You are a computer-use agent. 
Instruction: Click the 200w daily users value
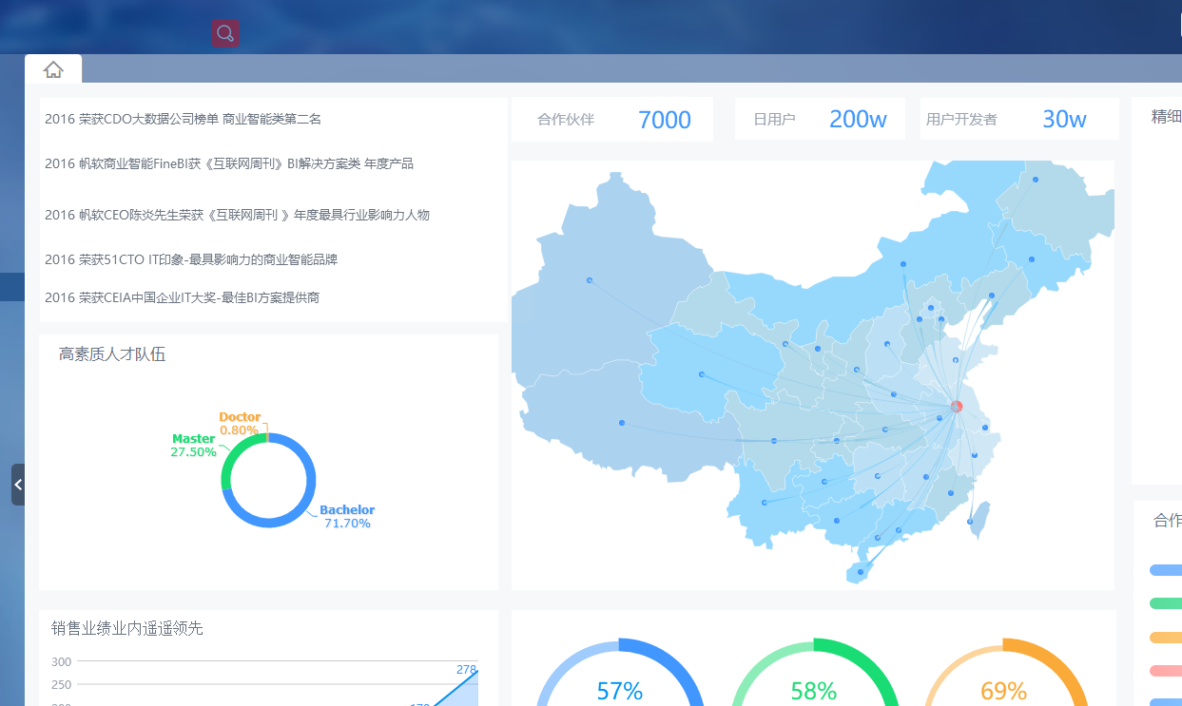click(858, 120)
